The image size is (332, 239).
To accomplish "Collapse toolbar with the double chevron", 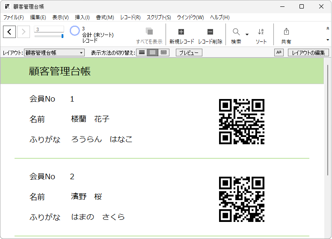I will [x=328, y=28].
